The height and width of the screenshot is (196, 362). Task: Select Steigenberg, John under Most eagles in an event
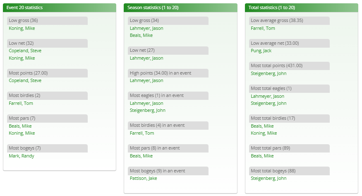[148, 110]
